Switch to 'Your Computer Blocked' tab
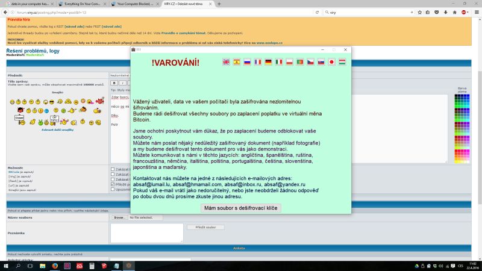Screen dimensions: 482x271 click(x=135, y=4)
